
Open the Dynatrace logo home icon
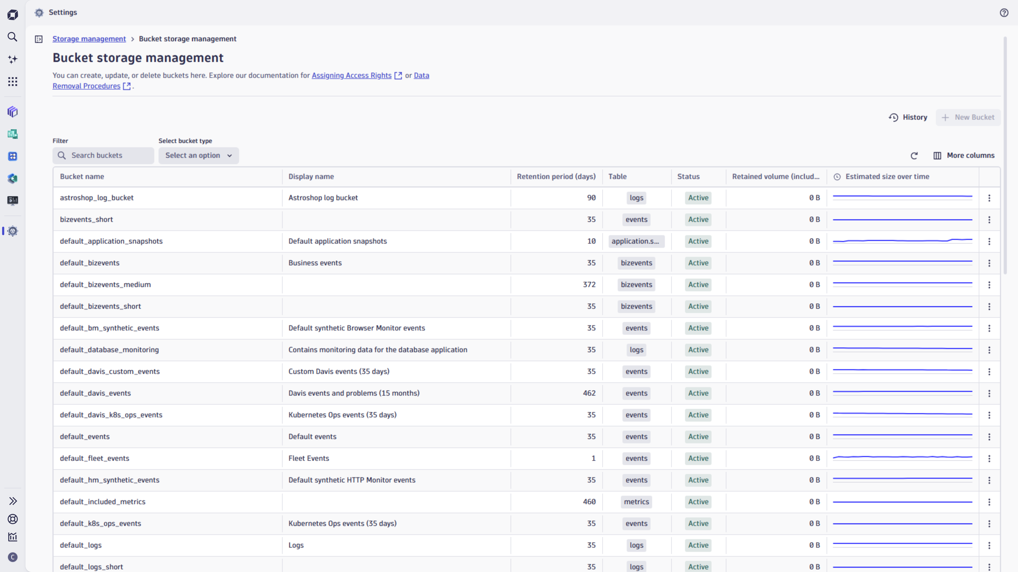(x=13, y=15)
